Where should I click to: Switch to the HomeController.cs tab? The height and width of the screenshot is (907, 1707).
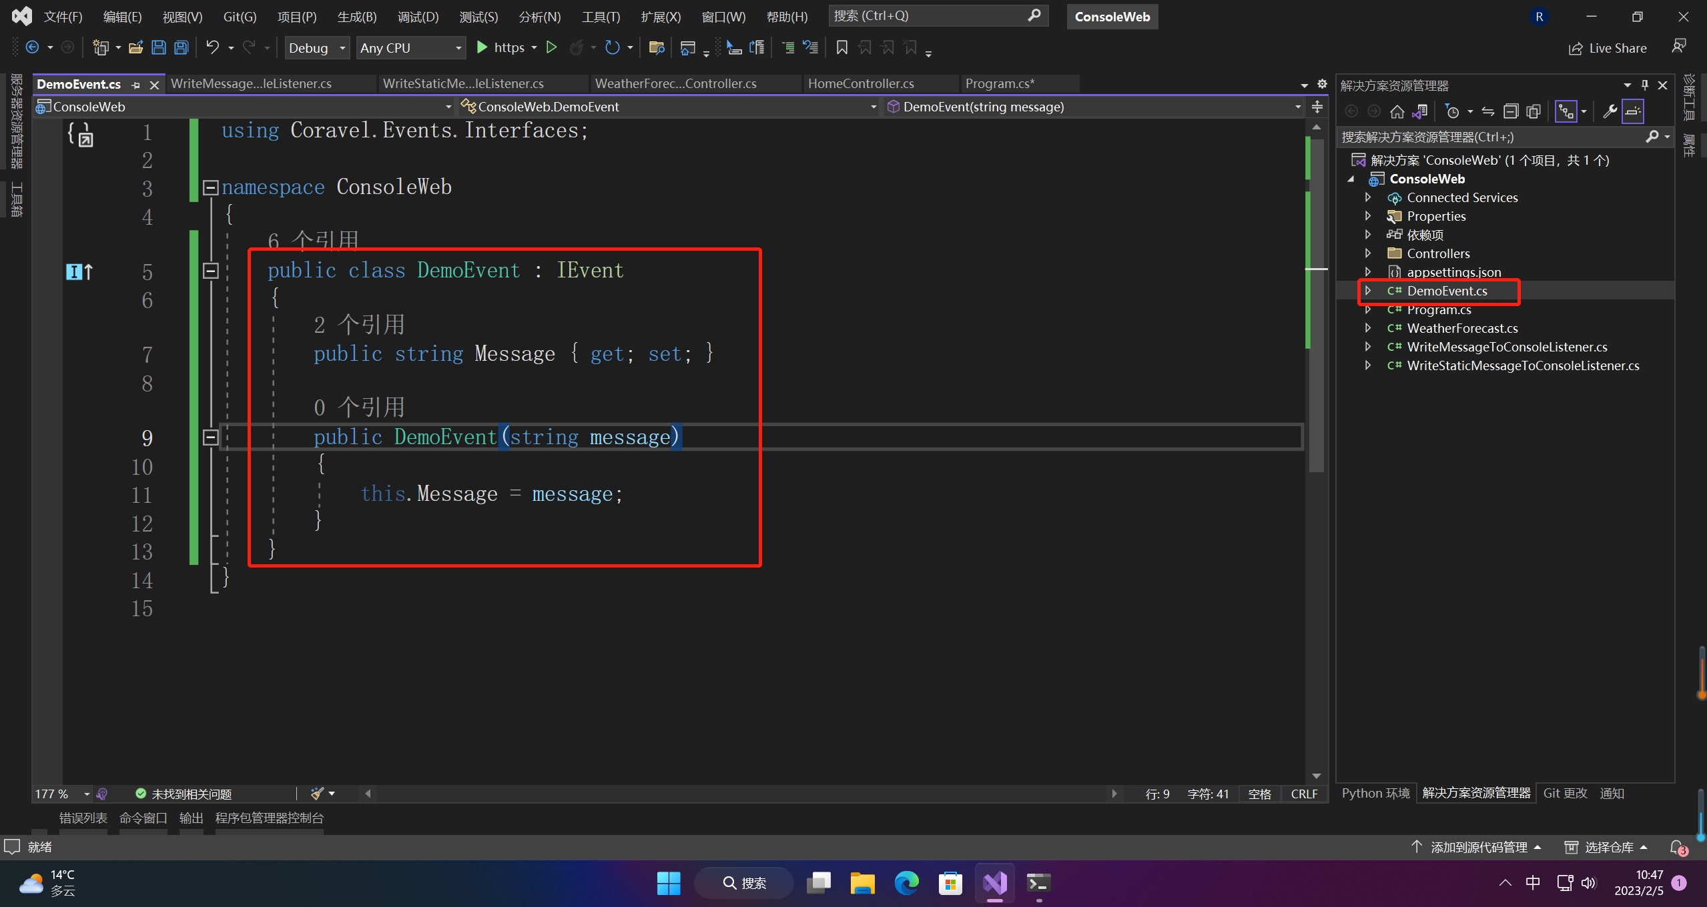coord(860,83)
